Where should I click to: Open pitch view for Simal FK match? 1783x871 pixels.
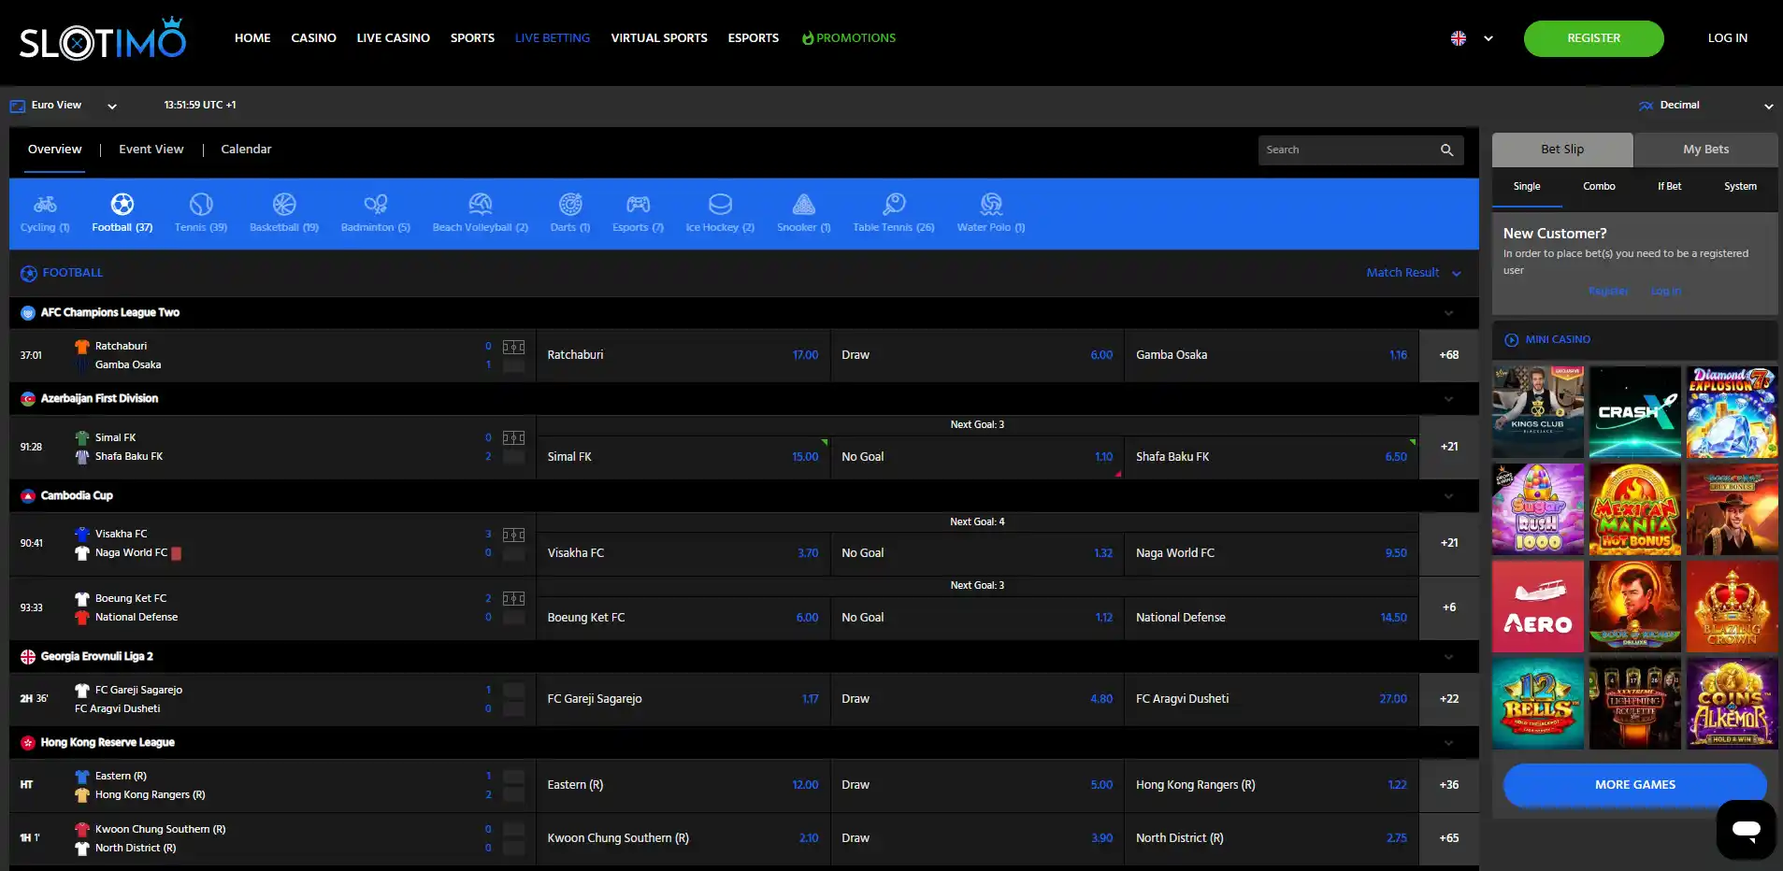click(x=513, y=437)
